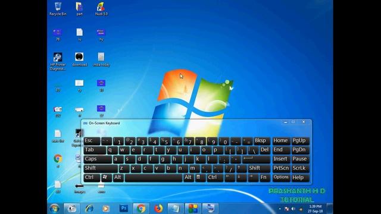Toggle the Alt key right of spacebar
This screenshot has height=214, width=381.
click(188, 178)
